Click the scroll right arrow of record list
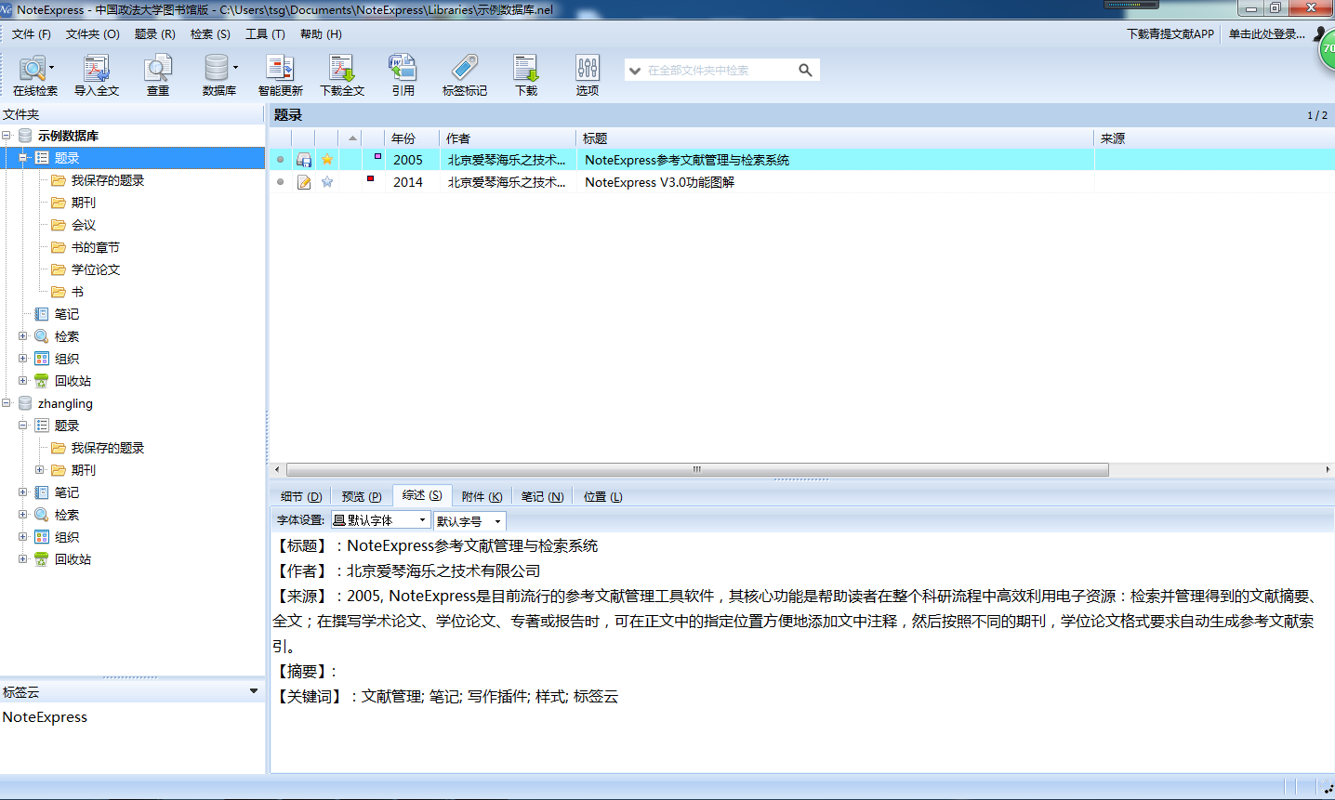The height and width of the screenshot is (800, 1335). [1328, 470]
